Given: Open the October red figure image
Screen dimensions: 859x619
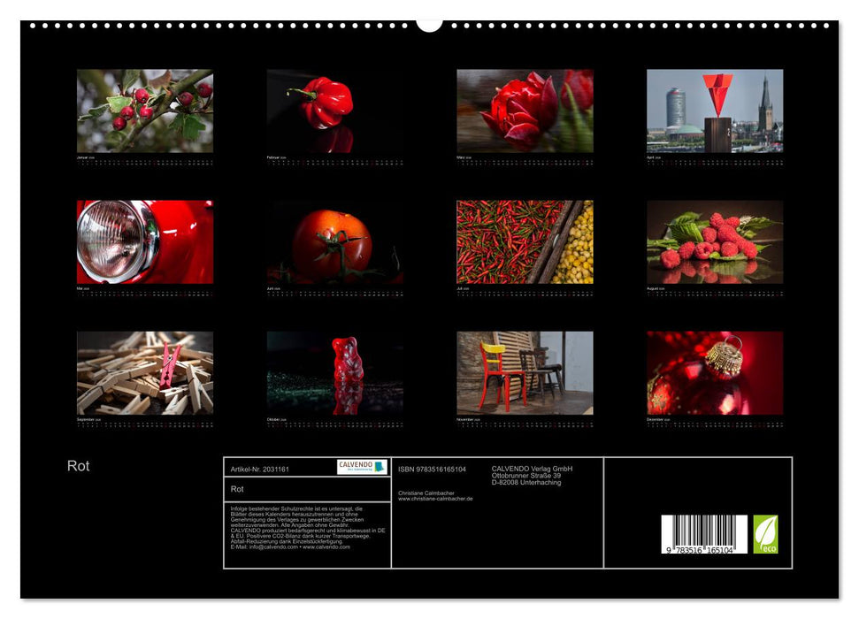Looking at the screenshot, I should coord(333,373).
